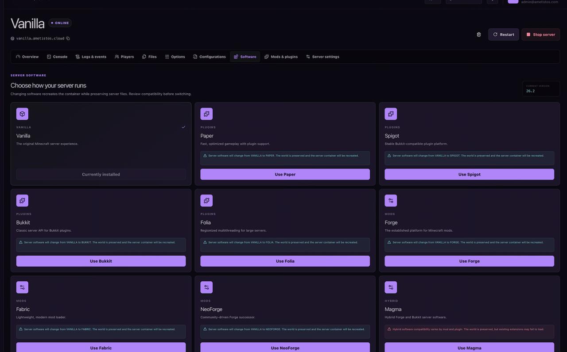Click the Software tab puzzle icon
This screenshot has width=567, height=352.
click(x=236, y=57)
